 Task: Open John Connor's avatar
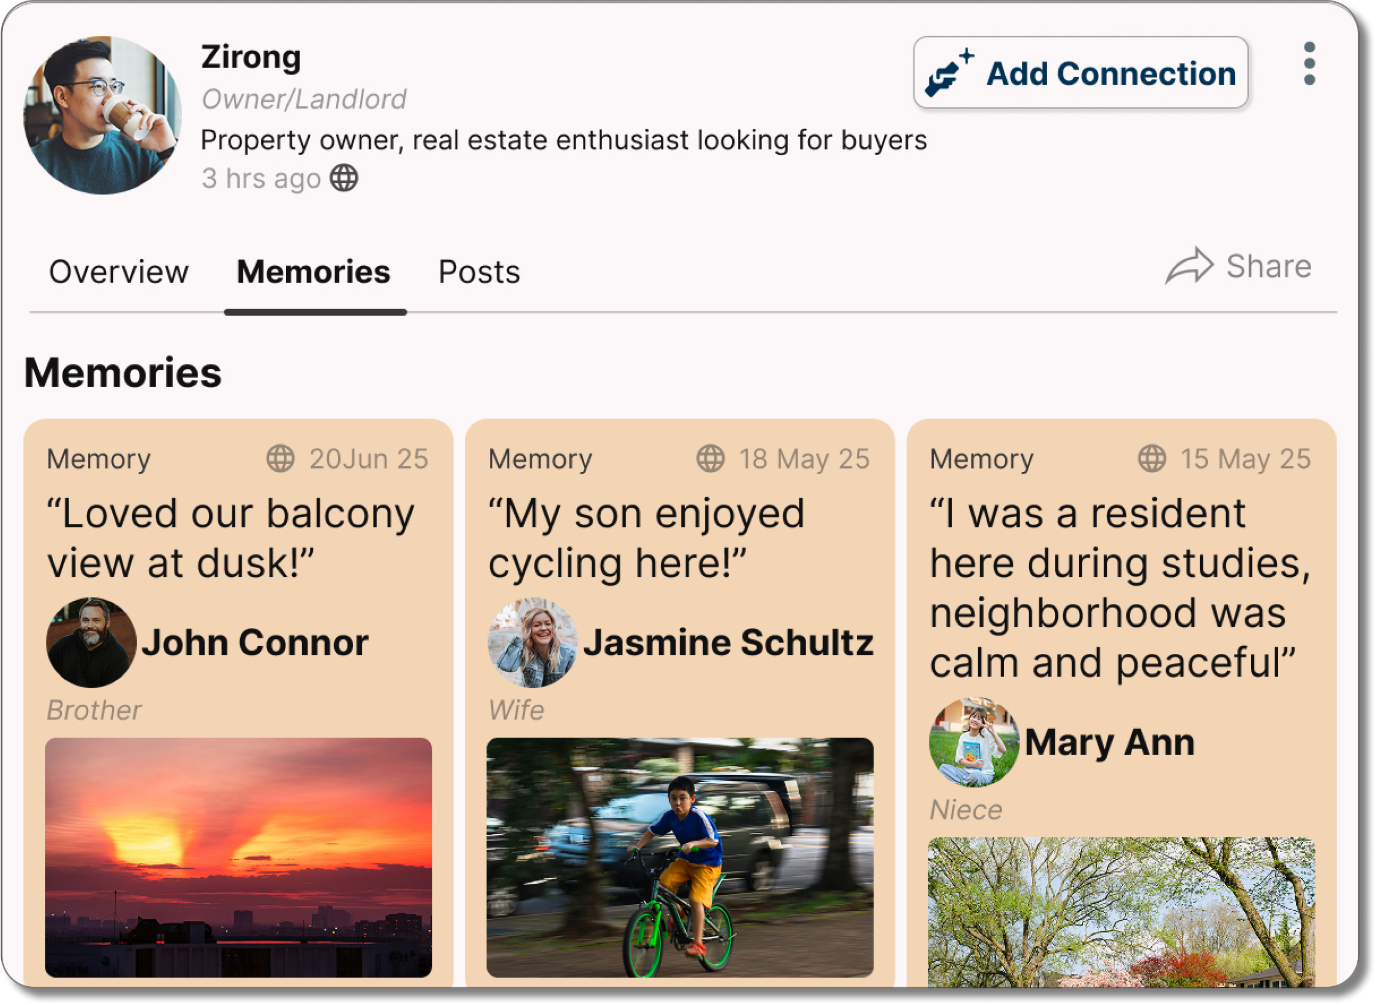[91, 642]
